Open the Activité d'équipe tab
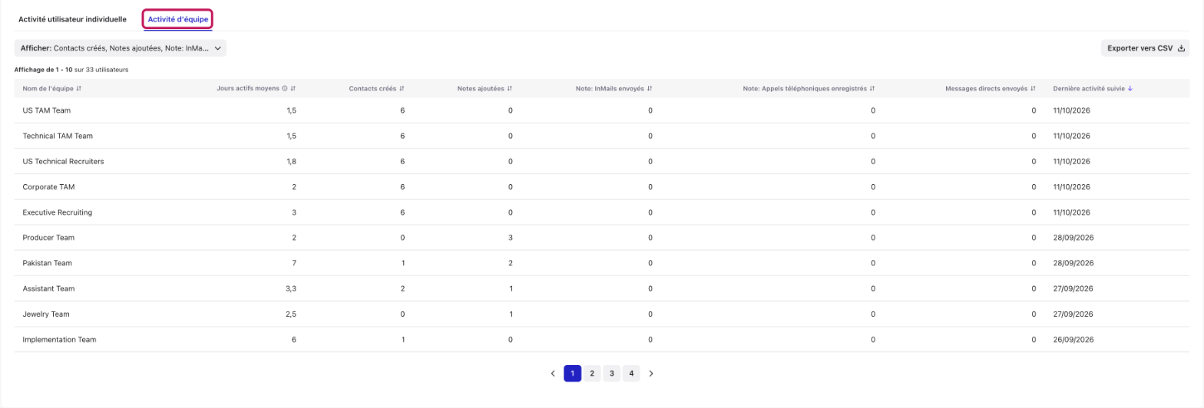 tap(178, 19)
